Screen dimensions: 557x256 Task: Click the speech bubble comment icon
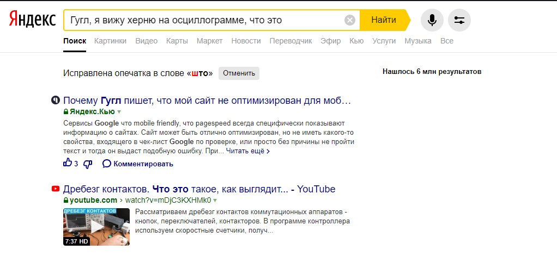[x=107, y=164]
